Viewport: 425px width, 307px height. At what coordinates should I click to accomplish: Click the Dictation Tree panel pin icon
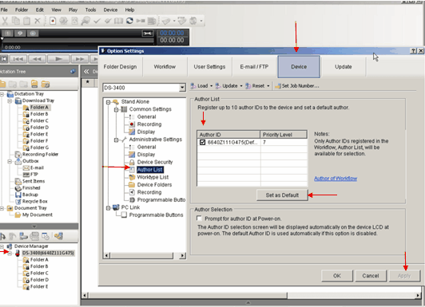[x=73, y=72]
